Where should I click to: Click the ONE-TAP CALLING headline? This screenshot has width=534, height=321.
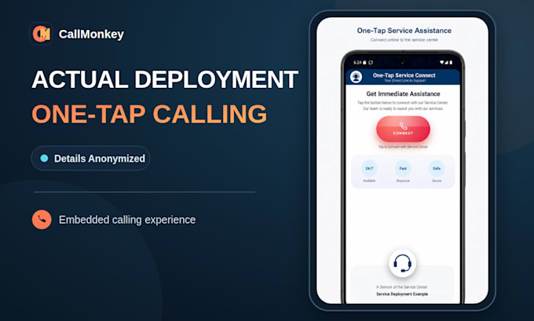(149, 114)
